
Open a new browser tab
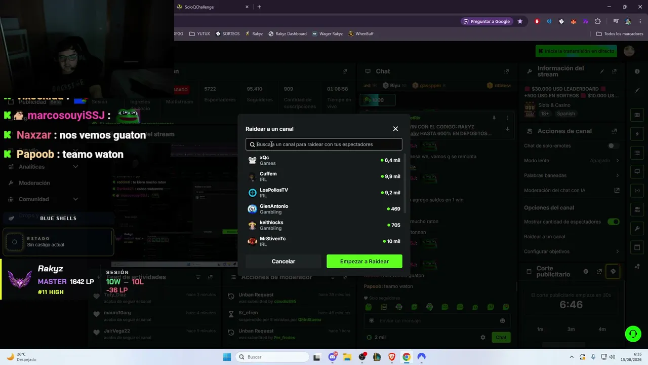pyautogui.click(x=259, y=7)
